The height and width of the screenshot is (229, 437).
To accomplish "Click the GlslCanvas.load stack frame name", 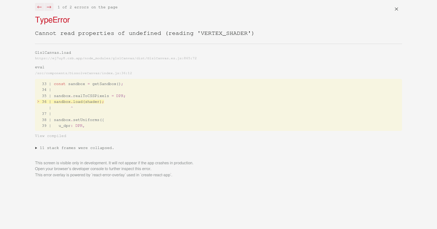I will tap(53, 53).
